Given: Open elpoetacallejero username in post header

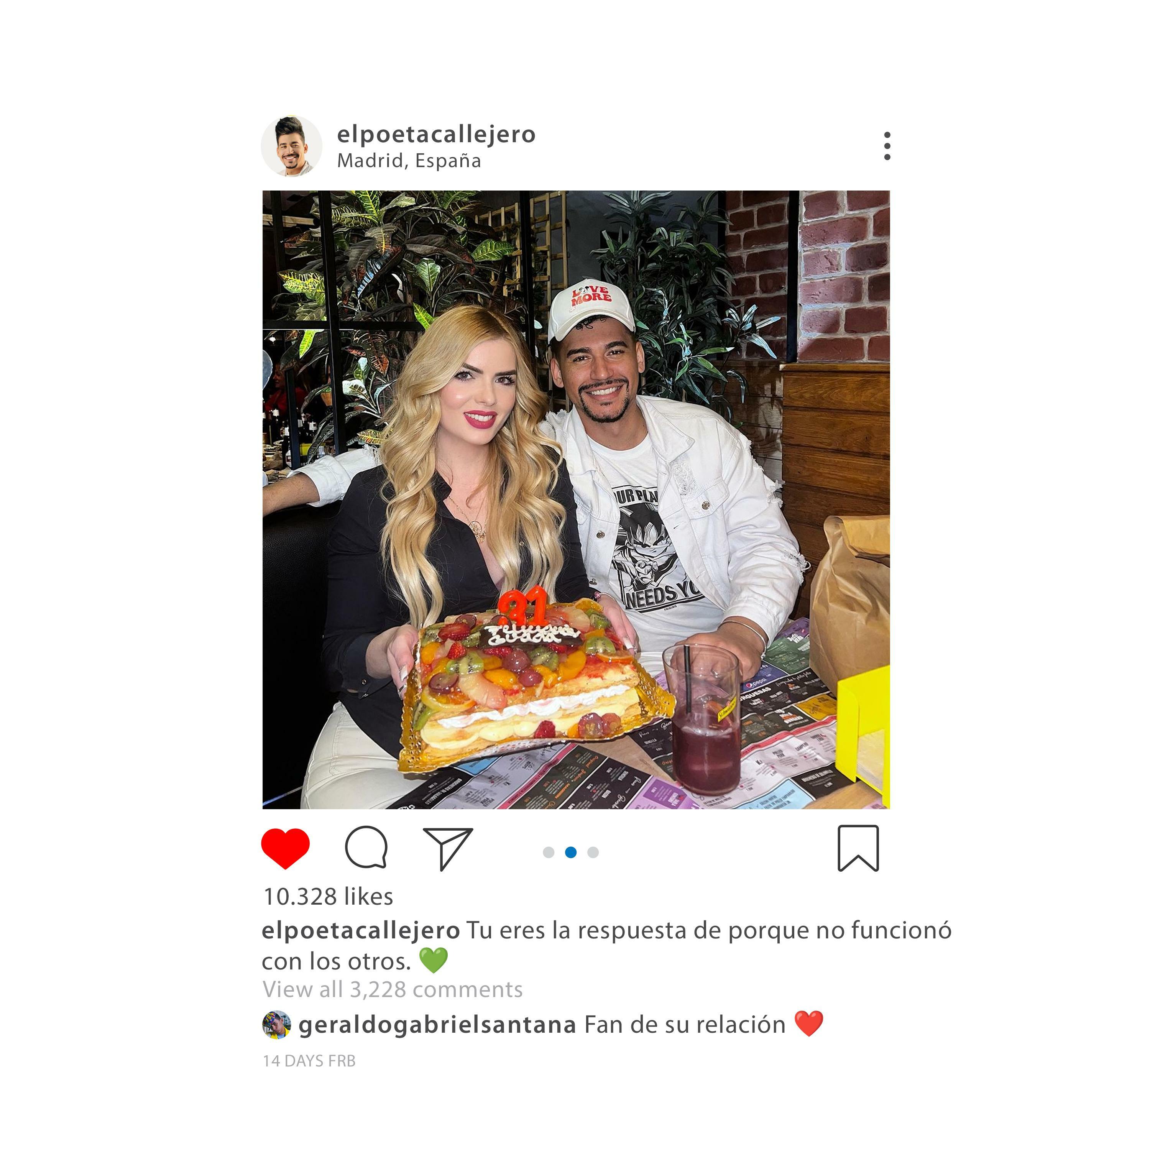Looking at the screenshot, I should coord(436,135).
